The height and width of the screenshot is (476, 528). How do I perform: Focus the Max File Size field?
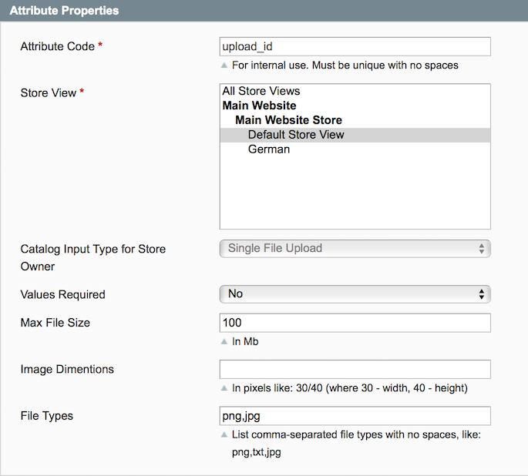coord(355,322)
